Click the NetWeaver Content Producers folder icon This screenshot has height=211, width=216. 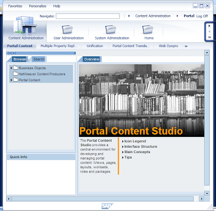click(x=16, y=74)
